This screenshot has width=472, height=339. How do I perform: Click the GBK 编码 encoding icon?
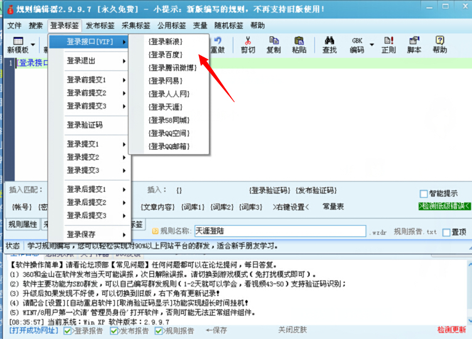tap(357, 44)
